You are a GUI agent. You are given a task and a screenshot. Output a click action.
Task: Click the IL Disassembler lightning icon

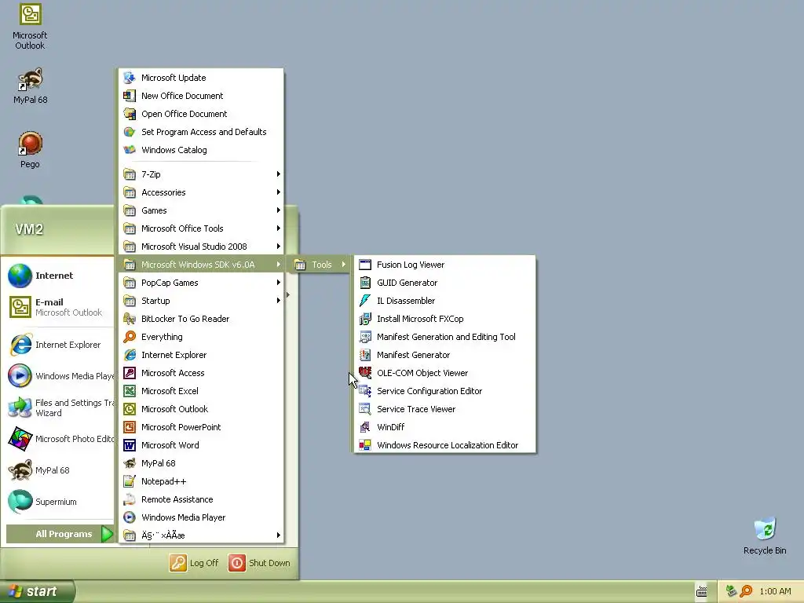(365, 301)
